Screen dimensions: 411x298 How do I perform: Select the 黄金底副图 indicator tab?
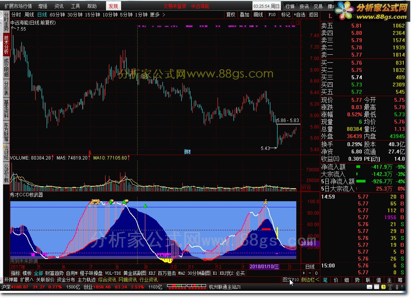pyautogui.click(x=135, y=273)
